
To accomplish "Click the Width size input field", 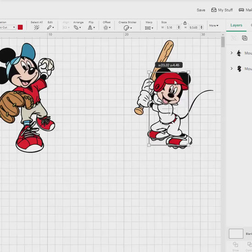I will 171,27.
